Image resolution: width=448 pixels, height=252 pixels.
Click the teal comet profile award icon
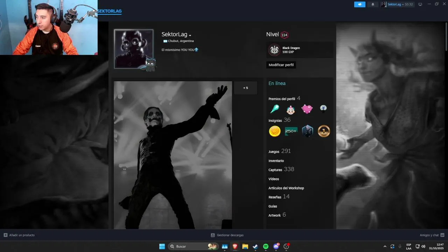pos(275,109)
